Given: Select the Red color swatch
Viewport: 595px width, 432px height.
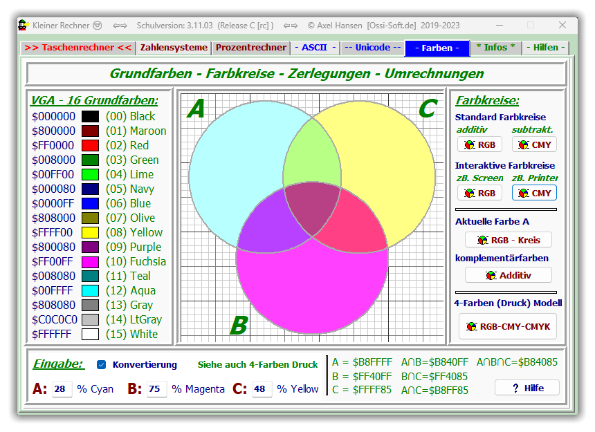Looking at the screenshot, I should [x=90, y=145].
